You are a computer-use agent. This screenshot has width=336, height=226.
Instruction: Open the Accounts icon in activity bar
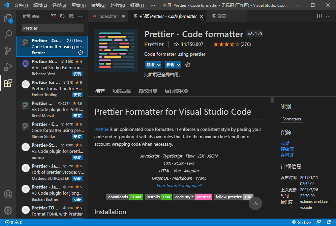click(8, 194)
